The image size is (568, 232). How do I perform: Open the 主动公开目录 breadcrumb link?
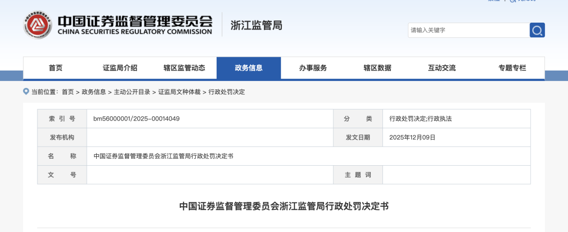[132, 92]
